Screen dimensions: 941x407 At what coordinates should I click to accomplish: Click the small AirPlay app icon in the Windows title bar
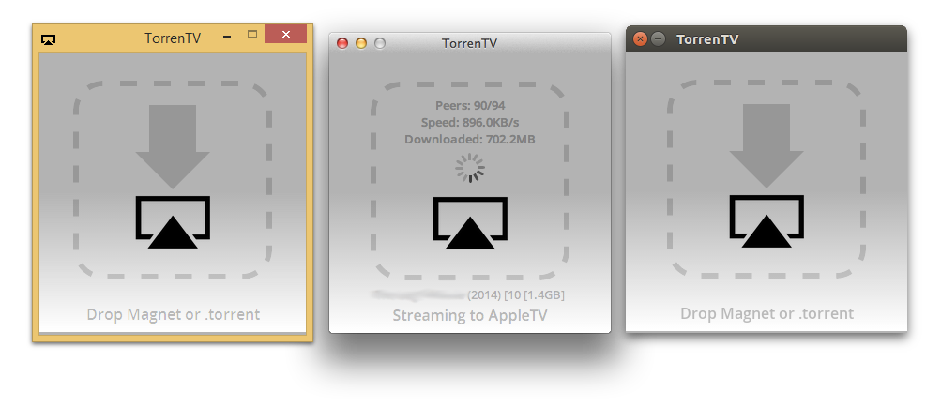coord(49,39)
